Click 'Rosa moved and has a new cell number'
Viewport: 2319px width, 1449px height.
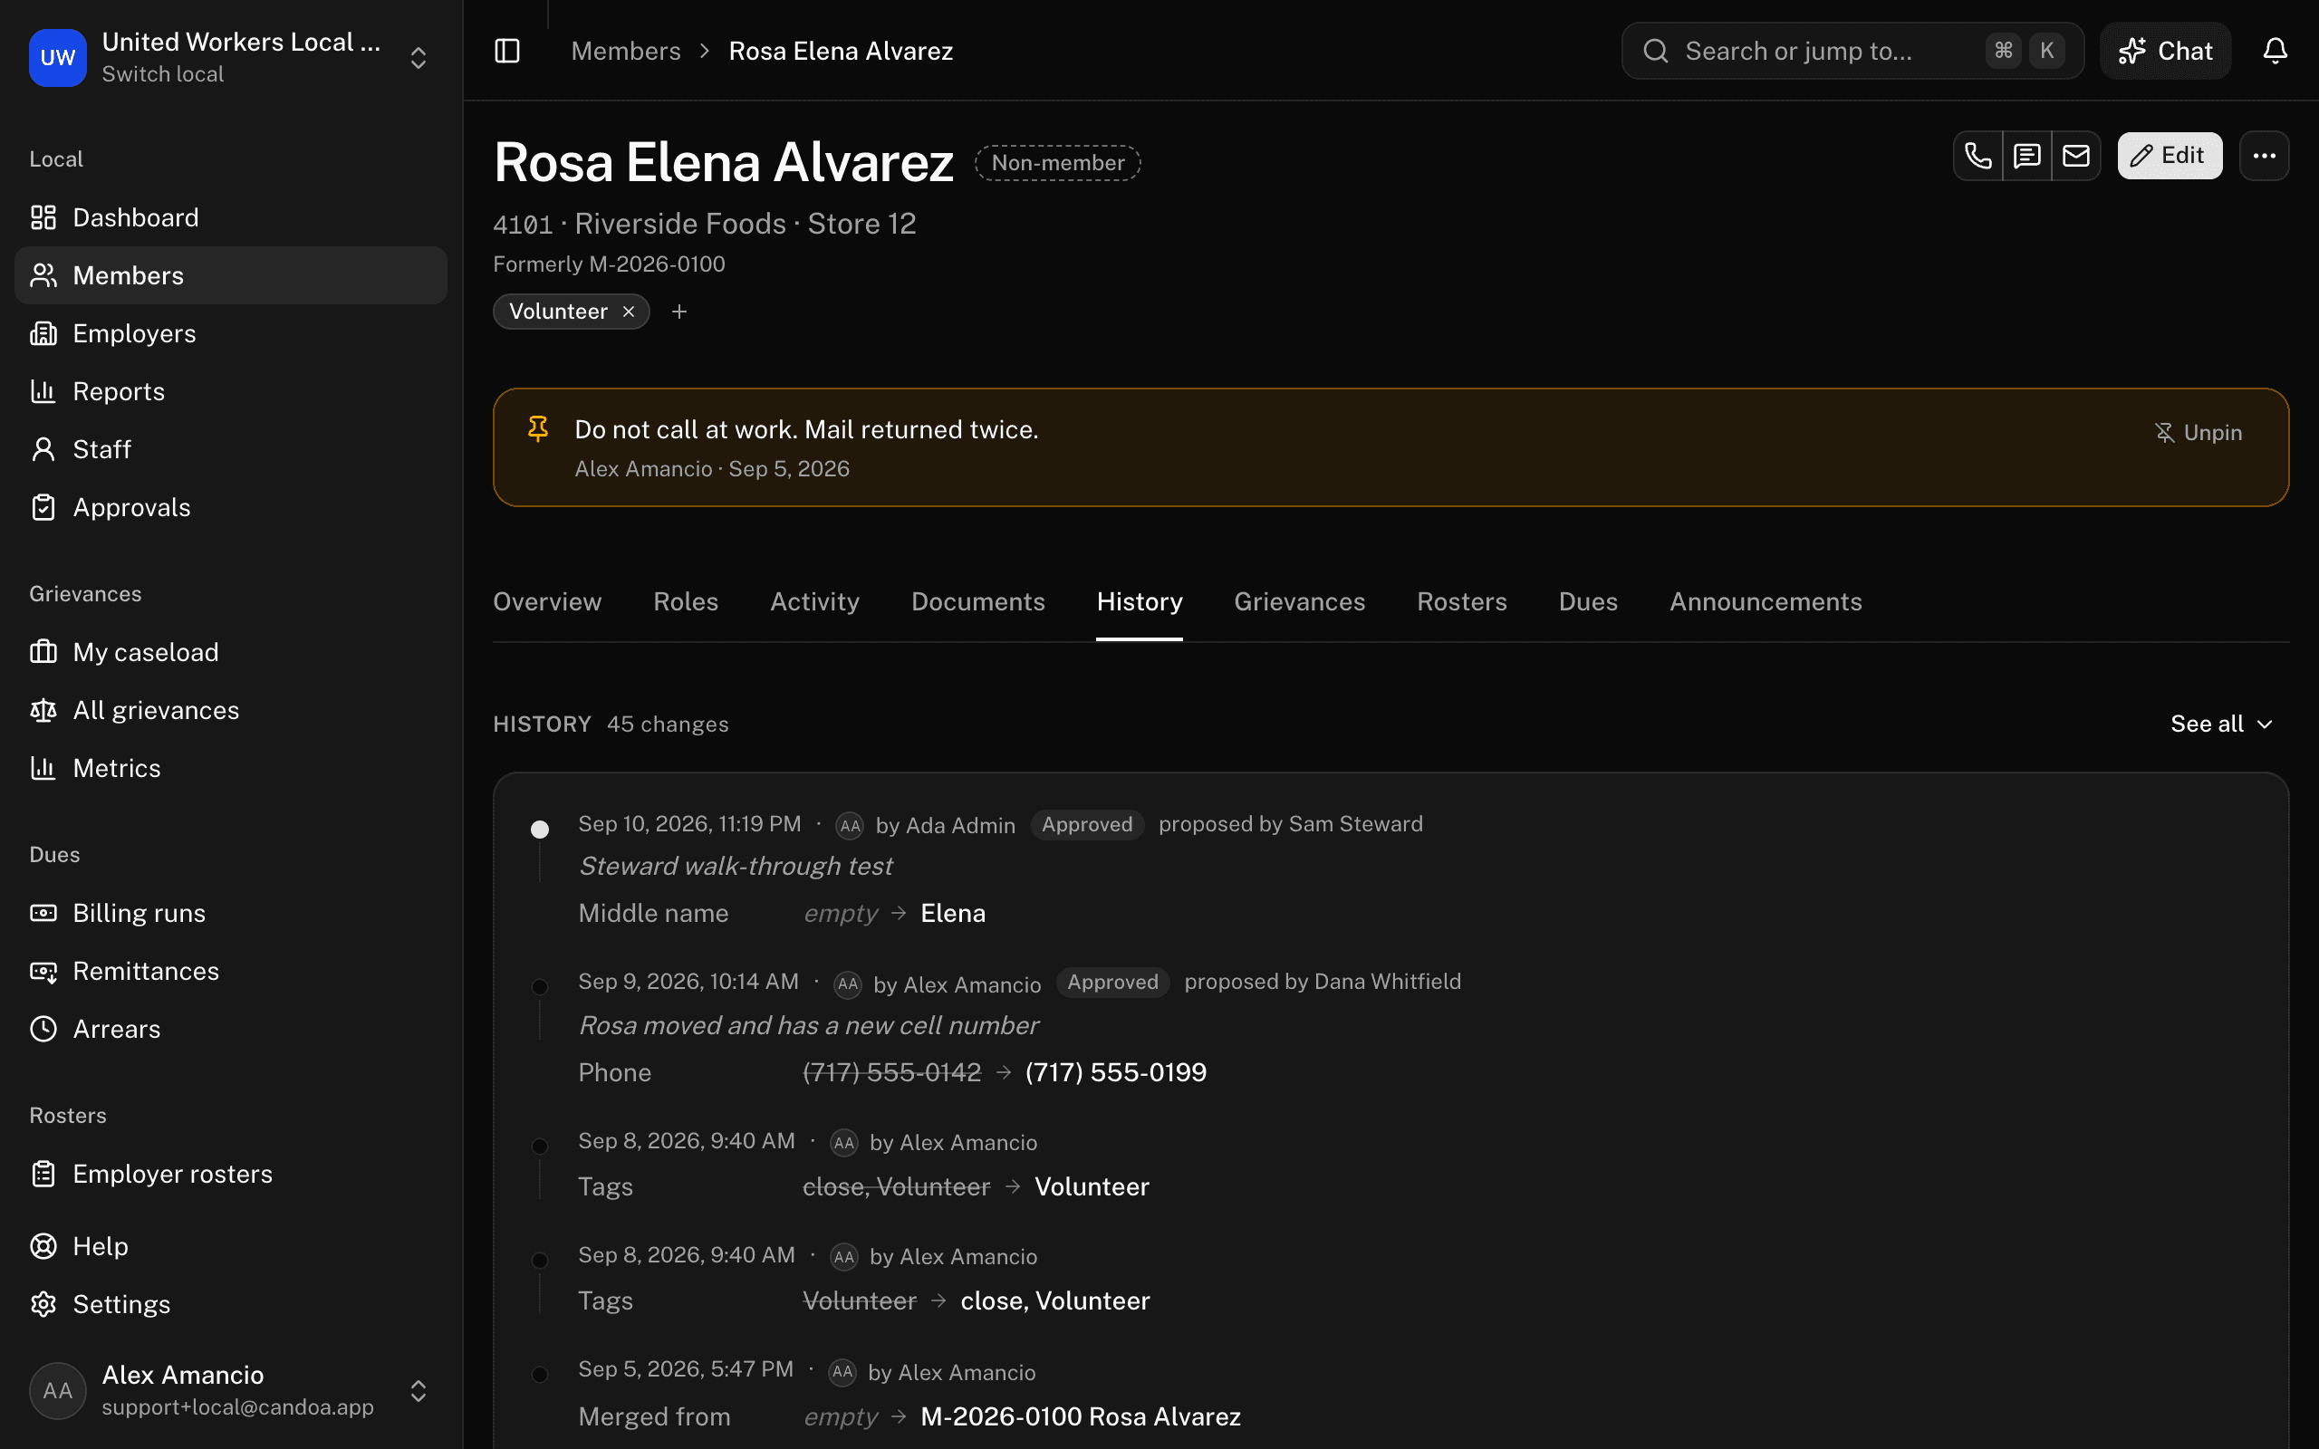coord(808,1025)
